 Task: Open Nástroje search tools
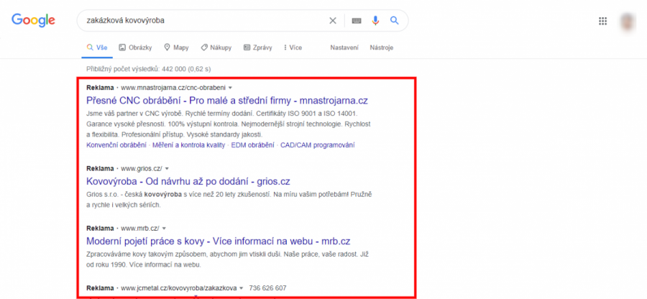381,48
